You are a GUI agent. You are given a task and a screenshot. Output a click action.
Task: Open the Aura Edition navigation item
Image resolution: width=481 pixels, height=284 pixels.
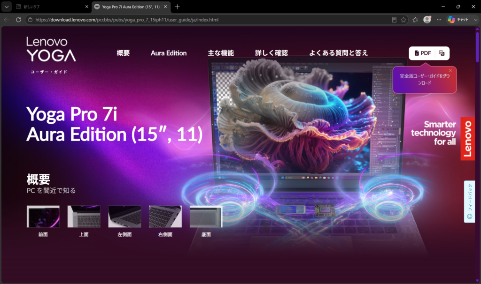169,53
